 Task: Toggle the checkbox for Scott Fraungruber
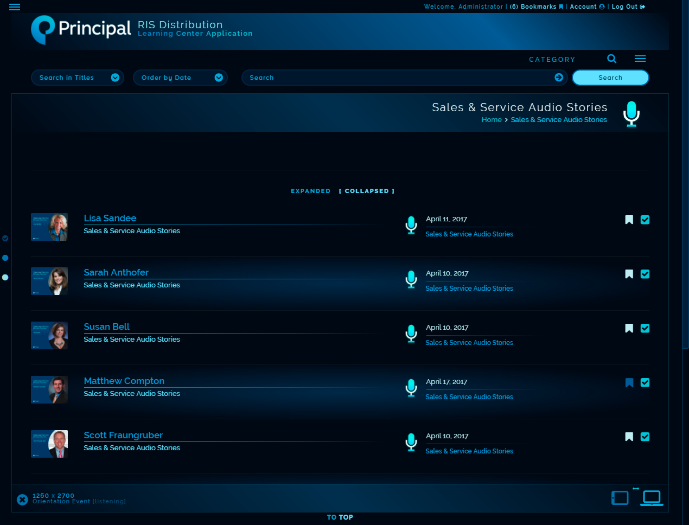click(x=645, y=437)
